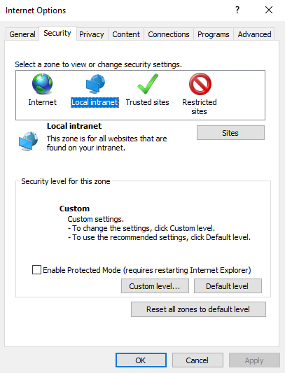Select the Local intranet zone icon
The width and height of the screenshot is (285, 373).
(x=95, y=84)
